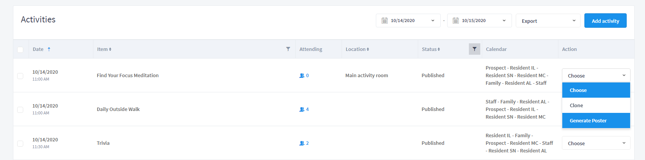The image size is (645, 160).
Task: Sort the table by Location column
Action: [x=357, y=49]
